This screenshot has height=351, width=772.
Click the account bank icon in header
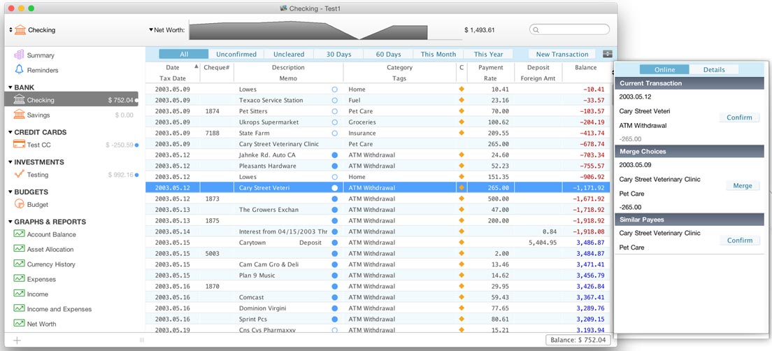click(x=20, y=29)
